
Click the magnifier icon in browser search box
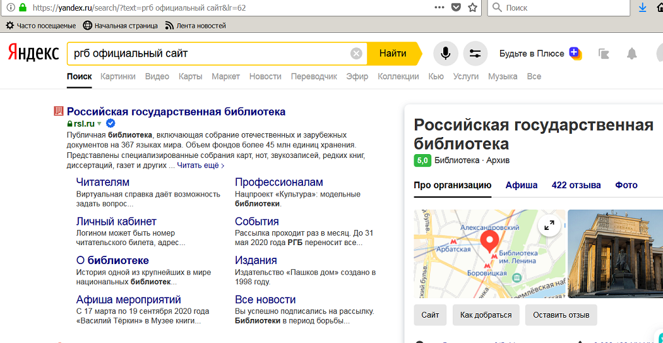tap(498, 8)
